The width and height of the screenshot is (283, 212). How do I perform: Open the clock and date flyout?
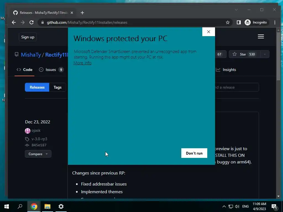click(x=259, y=206)
